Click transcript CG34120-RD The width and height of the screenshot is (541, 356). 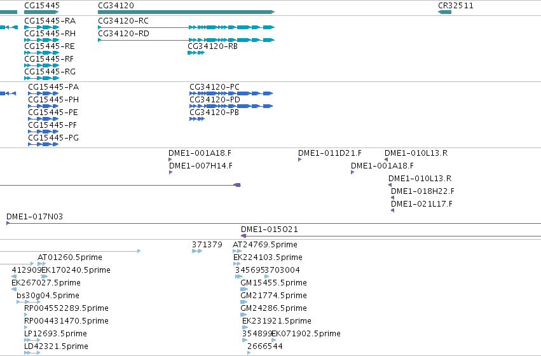pyautogui.click(x=123, y=34)
